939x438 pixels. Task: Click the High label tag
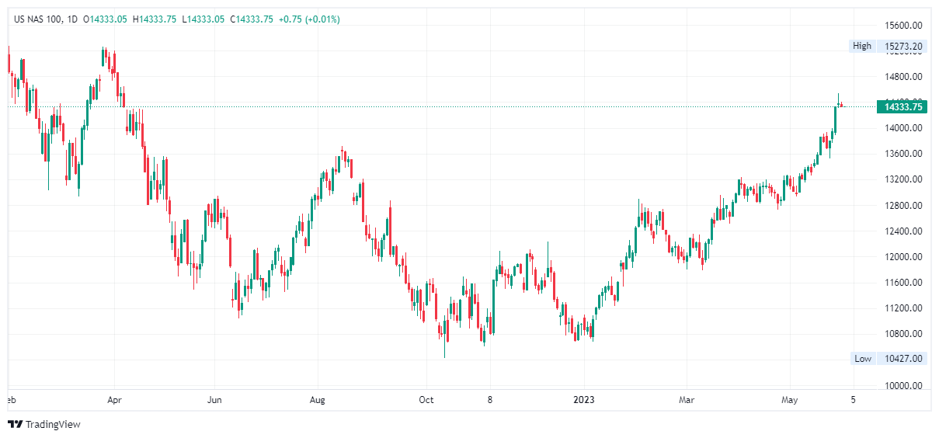[x=862, y=46]
